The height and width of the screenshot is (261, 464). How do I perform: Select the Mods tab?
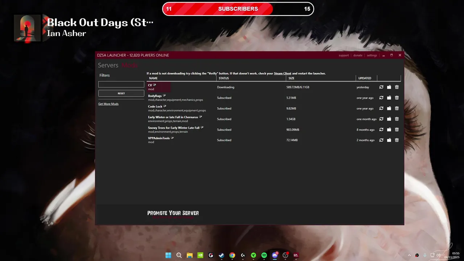tap(129, 65)
